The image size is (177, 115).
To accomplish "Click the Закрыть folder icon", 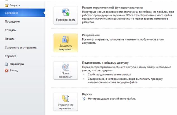I will (6, 5).
